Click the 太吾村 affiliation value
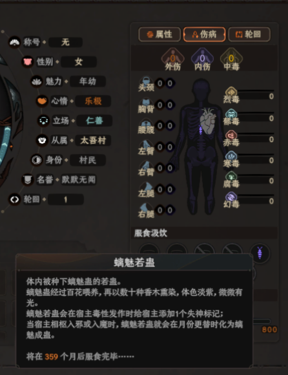This screenshot has width=288, height=375. [93, 140]
